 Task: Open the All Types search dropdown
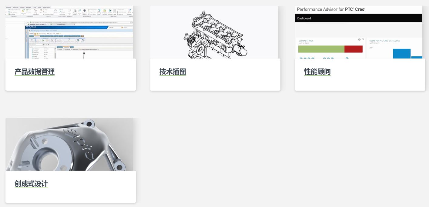(115, 27)
